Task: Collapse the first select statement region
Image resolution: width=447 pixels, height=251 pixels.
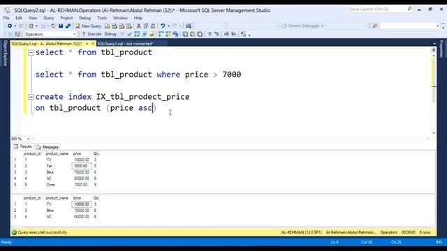Action: [x=31, y=52]
